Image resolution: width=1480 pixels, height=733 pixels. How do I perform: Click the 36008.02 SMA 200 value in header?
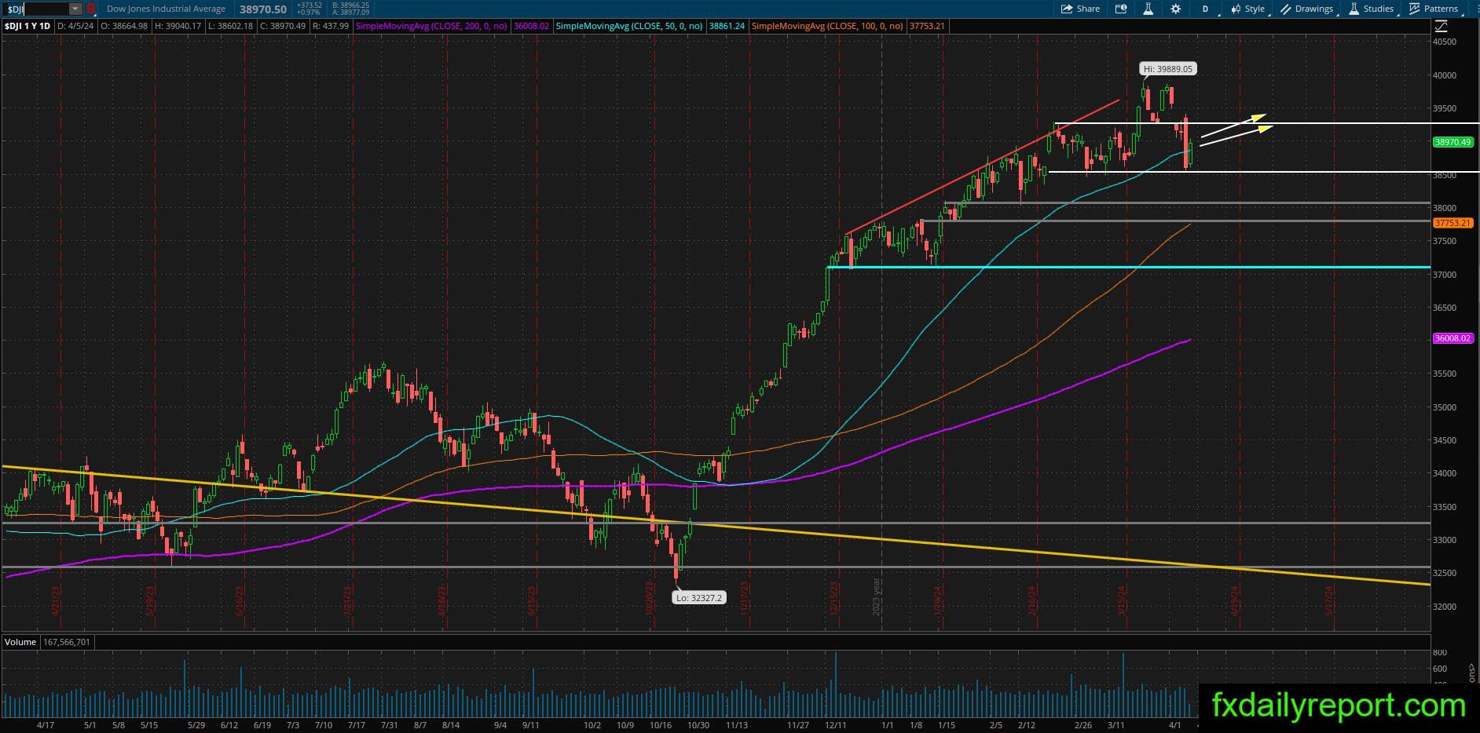(531, 26)
